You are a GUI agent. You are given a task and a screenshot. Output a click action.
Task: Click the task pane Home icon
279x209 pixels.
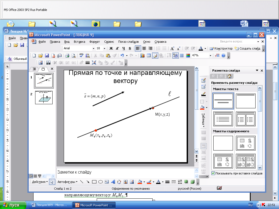[x=229, y=76]
